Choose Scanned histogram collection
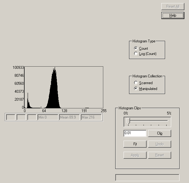The height and width of the screenshot is (183, 189). point(136,83)
